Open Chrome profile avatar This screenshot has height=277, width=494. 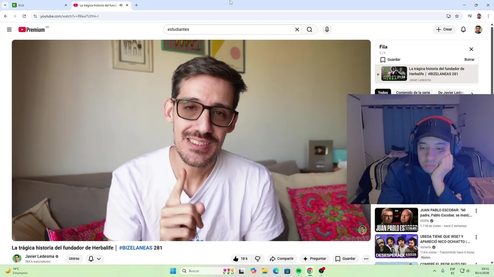tap(479, 16)
